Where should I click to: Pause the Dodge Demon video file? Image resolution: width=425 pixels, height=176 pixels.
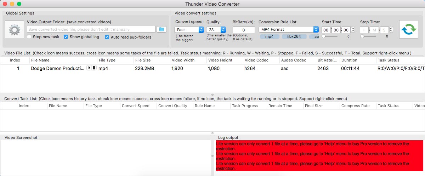[x=94, y=68]
